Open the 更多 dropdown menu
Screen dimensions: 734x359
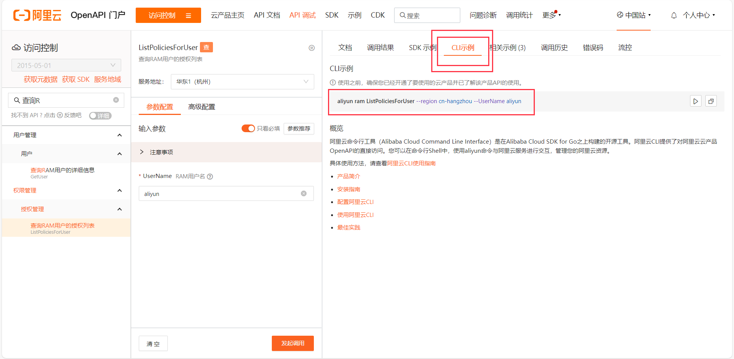[x=552, y=15]
